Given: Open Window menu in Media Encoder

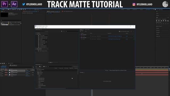Looking at the screenshot, I should point(43,28).
